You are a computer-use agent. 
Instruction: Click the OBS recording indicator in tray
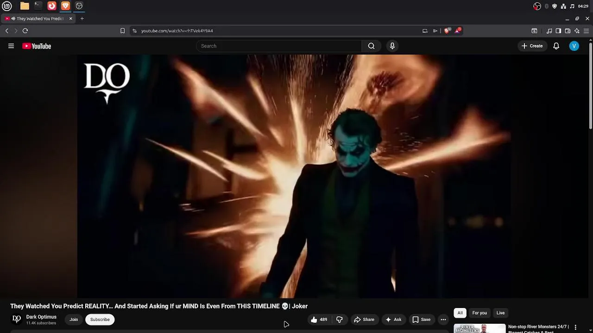tap(537, 6)
